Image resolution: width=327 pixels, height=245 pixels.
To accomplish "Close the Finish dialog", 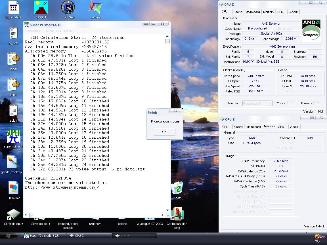I will 175,111.
